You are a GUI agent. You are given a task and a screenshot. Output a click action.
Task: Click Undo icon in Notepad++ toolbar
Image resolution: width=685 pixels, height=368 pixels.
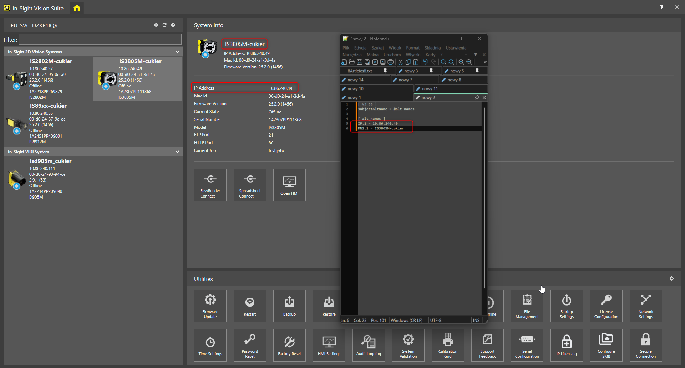pos(426,62)
